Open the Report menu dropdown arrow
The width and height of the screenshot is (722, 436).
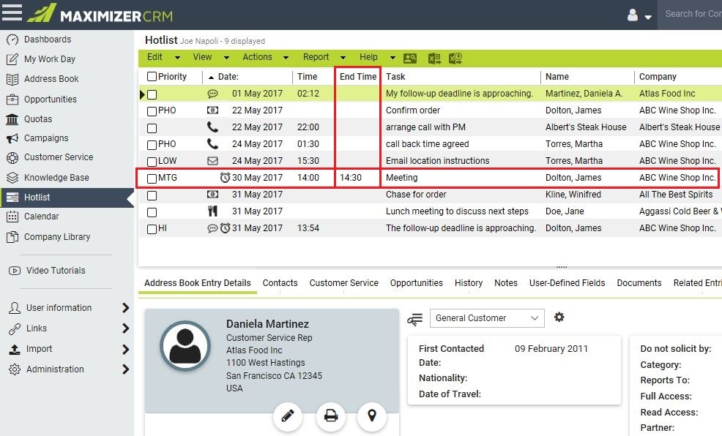pyautogui.click(x=343, y=58)
